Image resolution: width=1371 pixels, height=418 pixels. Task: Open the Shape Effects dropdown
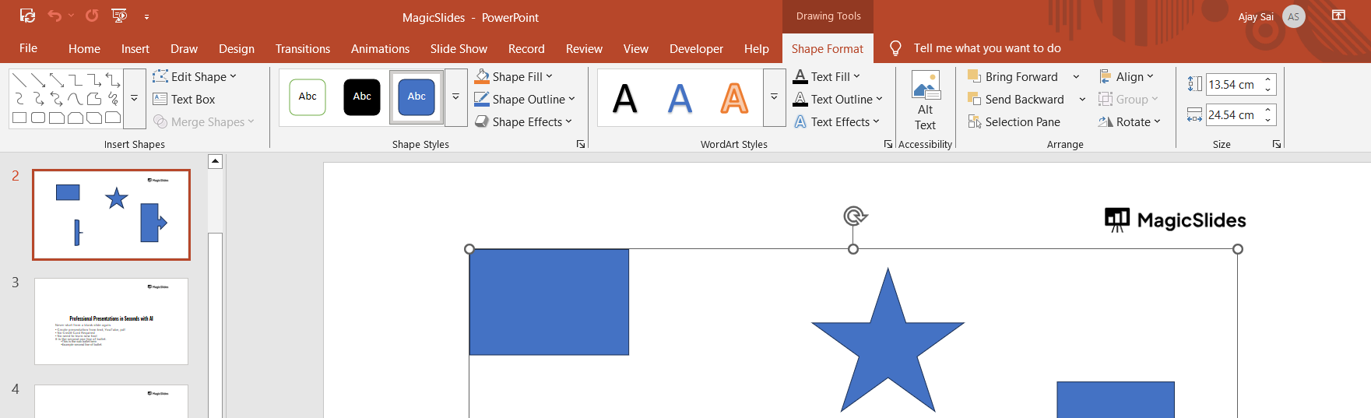pyautogui.click(x=523, y=121)
